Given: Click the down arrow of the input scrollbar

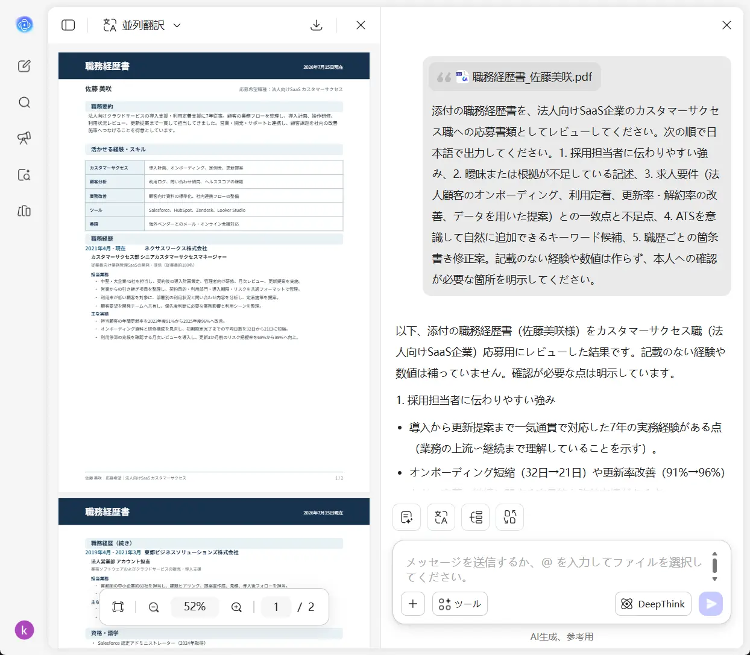Looking at the screenshot, I should tap(714, 579).
